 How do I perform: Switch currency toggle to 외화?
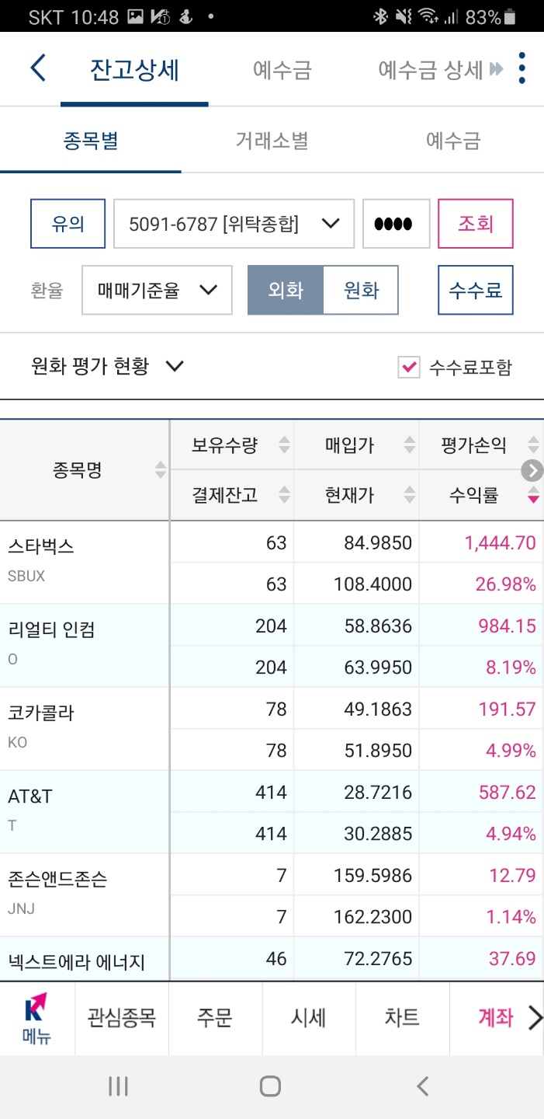(286, 290)
